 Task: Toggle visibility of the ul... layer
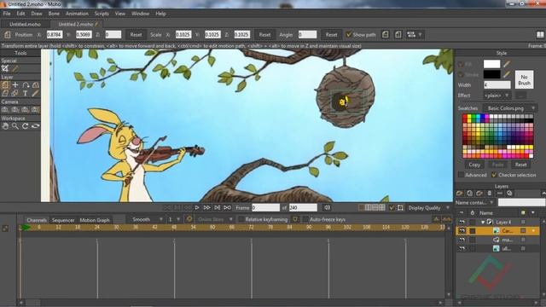point(462,248)
